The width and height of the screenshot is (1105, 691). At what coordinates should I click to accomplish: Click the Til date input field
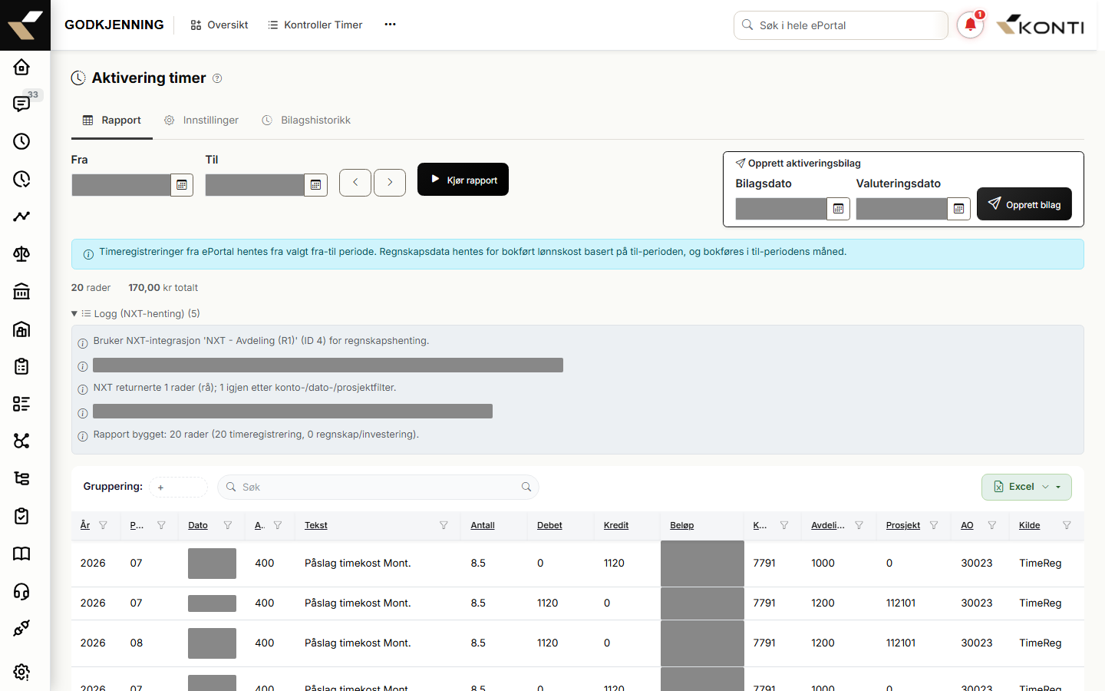(x=256, y=185)
